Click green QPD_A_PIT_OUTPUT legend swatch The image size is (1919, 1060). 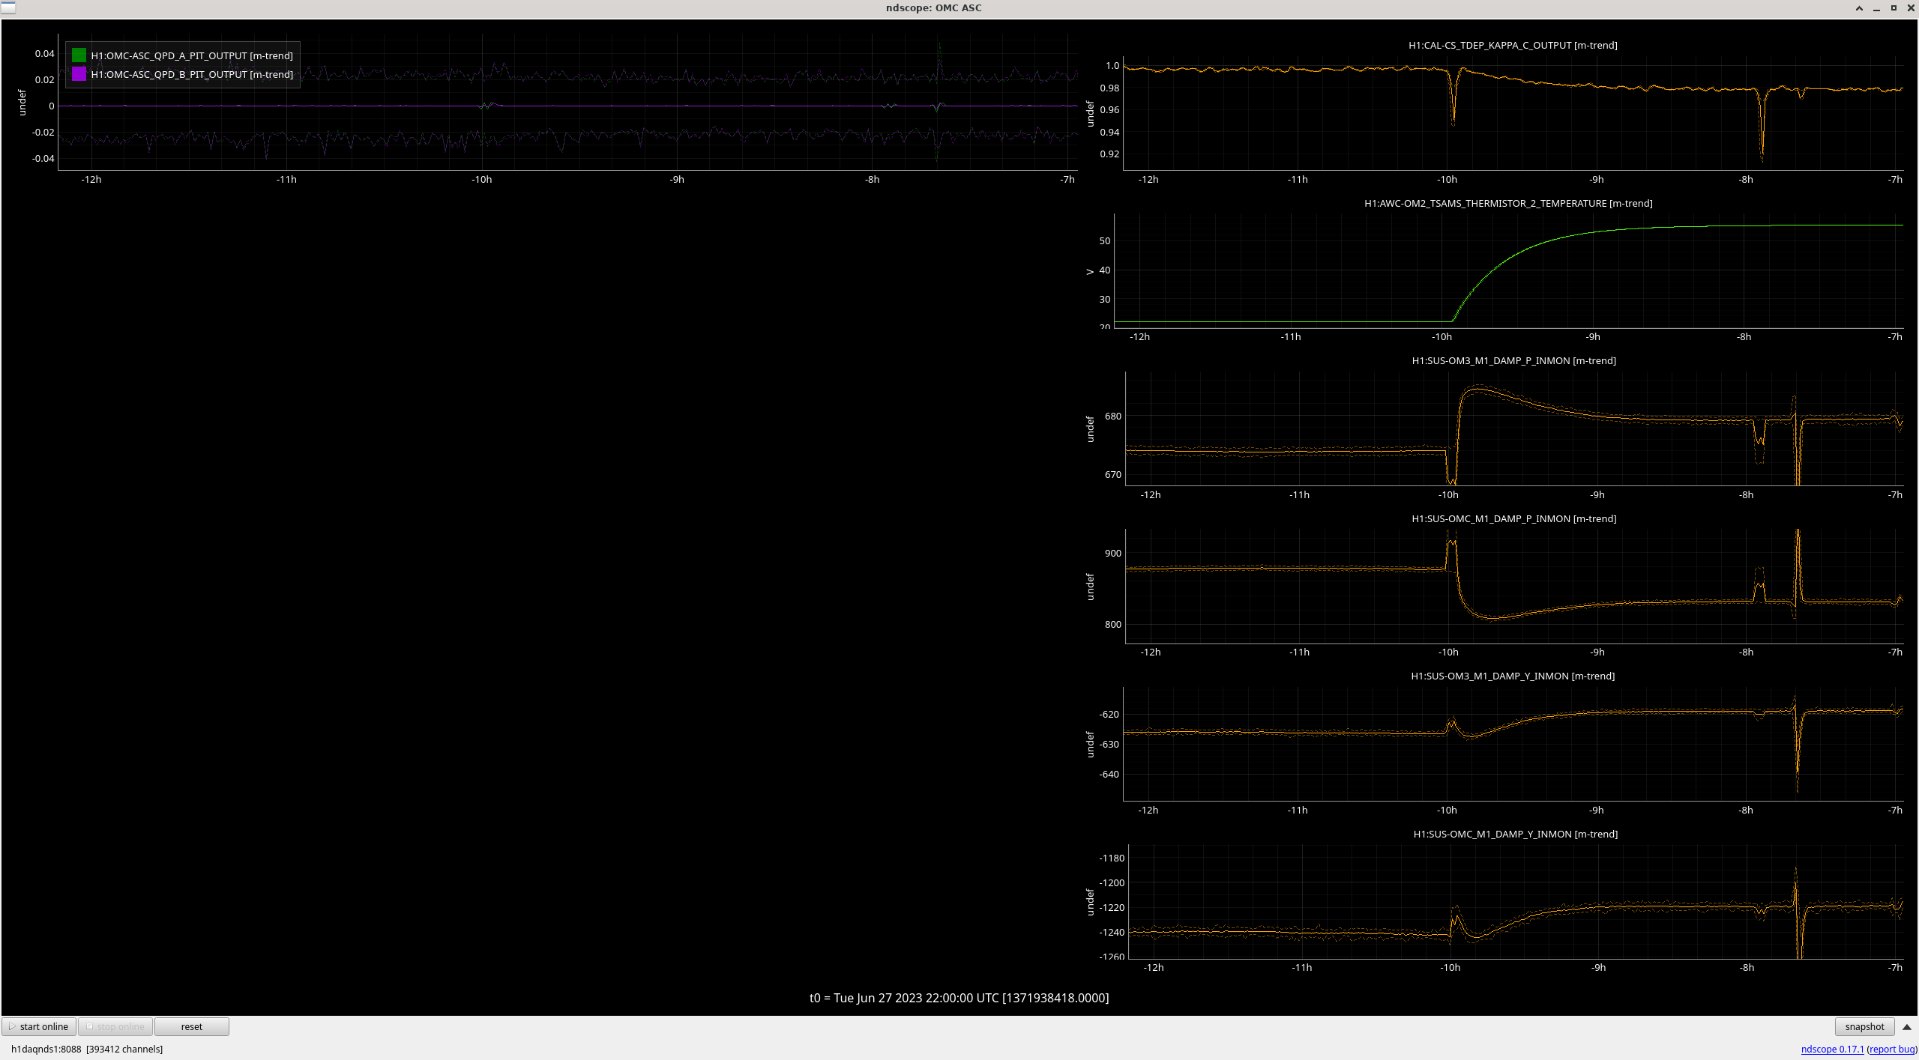click(x=79, y=55)
